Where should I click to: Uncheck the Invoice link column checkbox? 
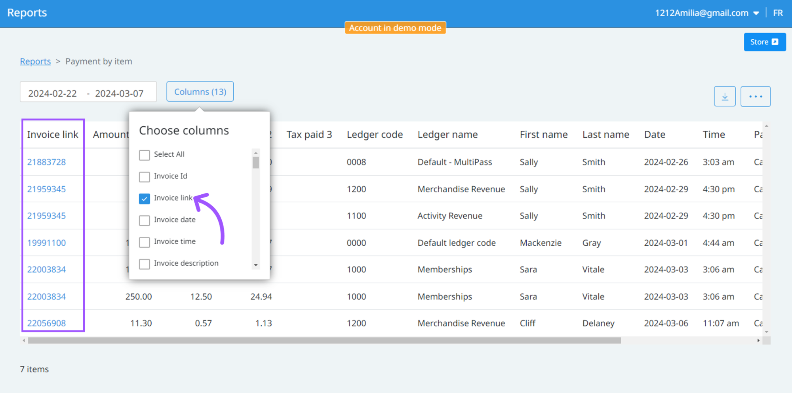click(x=145, y=198)
